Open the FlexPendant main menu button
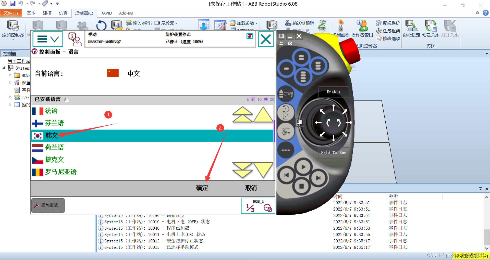The image size is (490, 260). click(x=48, y=39)
